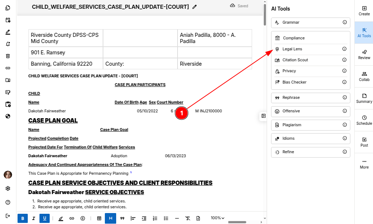
Task: Click the Grammar button
Action: (x=310, y=23)
